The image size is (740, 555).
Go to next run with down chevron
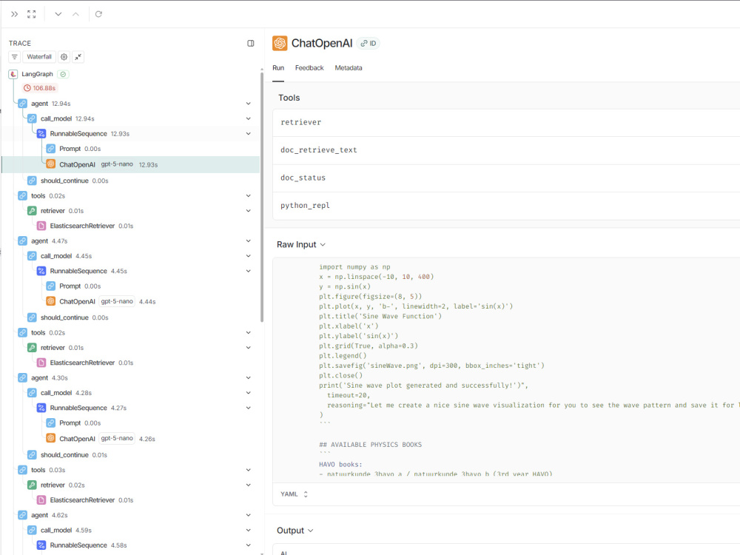click(58, 14)
